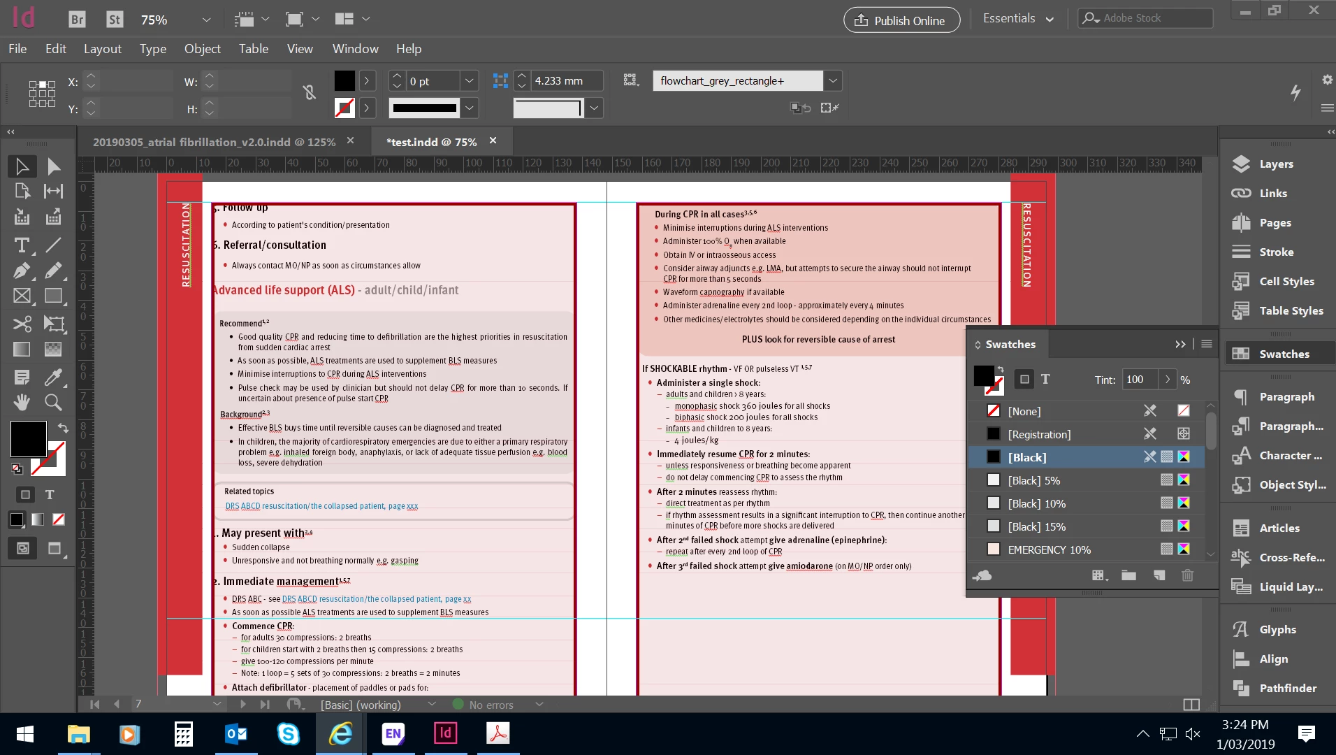The image size is (1336, 755).
Task: Toggle split layout view at bottom right
Action: [x=1191, y=704]
